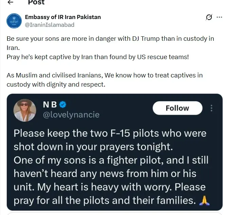
Task: Open the Embassy of IR Iran Pakistan profile name
Action: pyautogui.click(x=63, y=17)
